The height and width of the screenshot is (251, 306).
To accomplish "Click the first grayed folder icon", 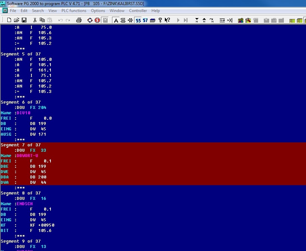I will click(x=267, y=20).
